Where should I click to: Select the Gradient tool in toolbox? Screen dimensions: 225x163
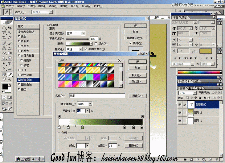10,53
